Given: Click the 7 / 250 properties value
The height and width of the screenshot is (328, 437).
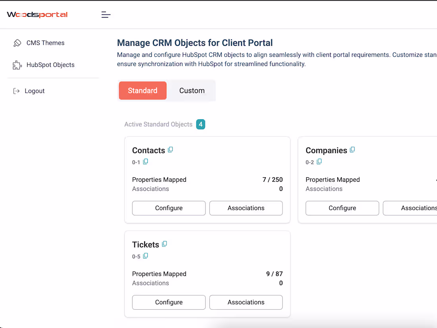Looking at the screenshot, I should [273, 180].
